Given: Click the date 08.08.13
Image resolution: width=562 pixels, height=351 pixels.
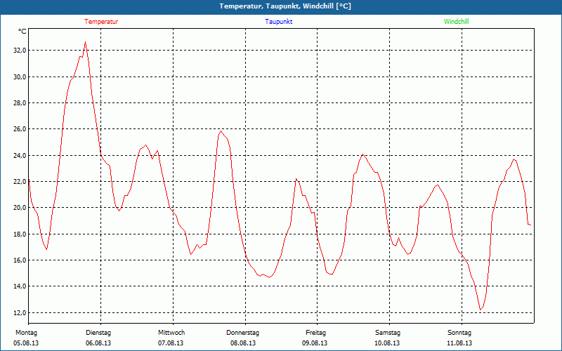Looking at the screenshot, I should point(242,343).
